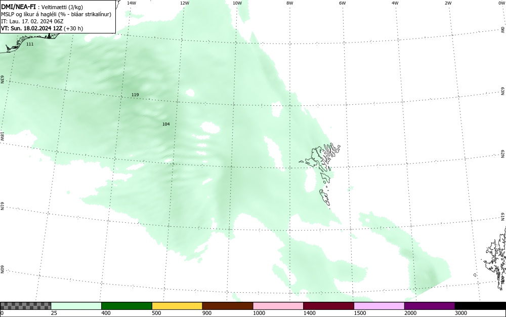The image size is (506, 317).
Task: Click the legend value 1400
Action: pyautogui.click(x=309, y=313)
